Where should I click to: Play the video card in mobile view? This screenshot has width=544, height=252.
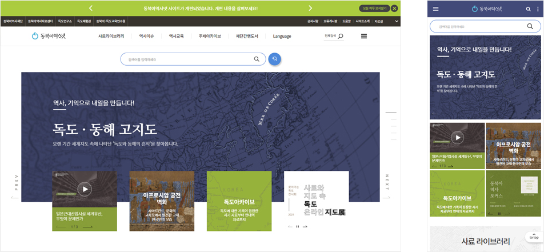coord(457,138)
